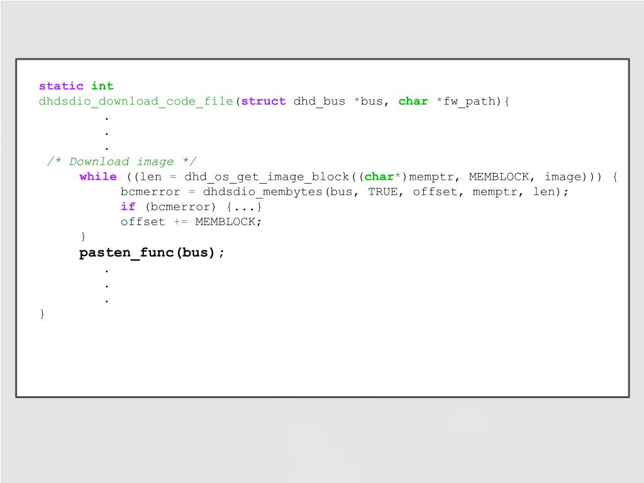Click the 'dhd_bus' type name
Screen dimensions: 644x483
(319, 101)
